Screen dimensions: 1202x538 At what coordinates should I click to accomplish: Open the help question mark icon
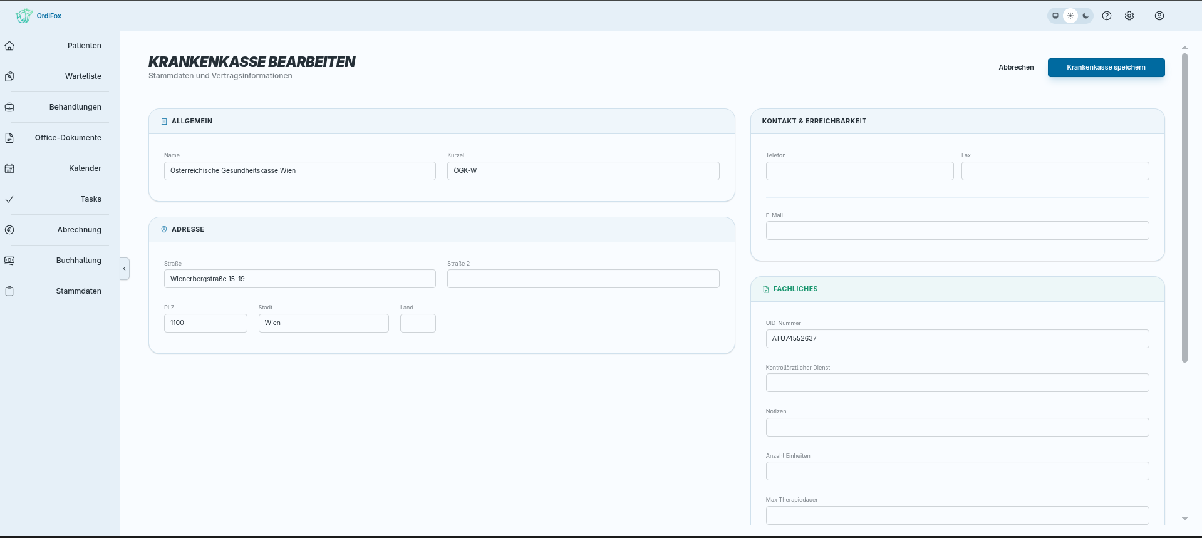[x=1107, y=16]
